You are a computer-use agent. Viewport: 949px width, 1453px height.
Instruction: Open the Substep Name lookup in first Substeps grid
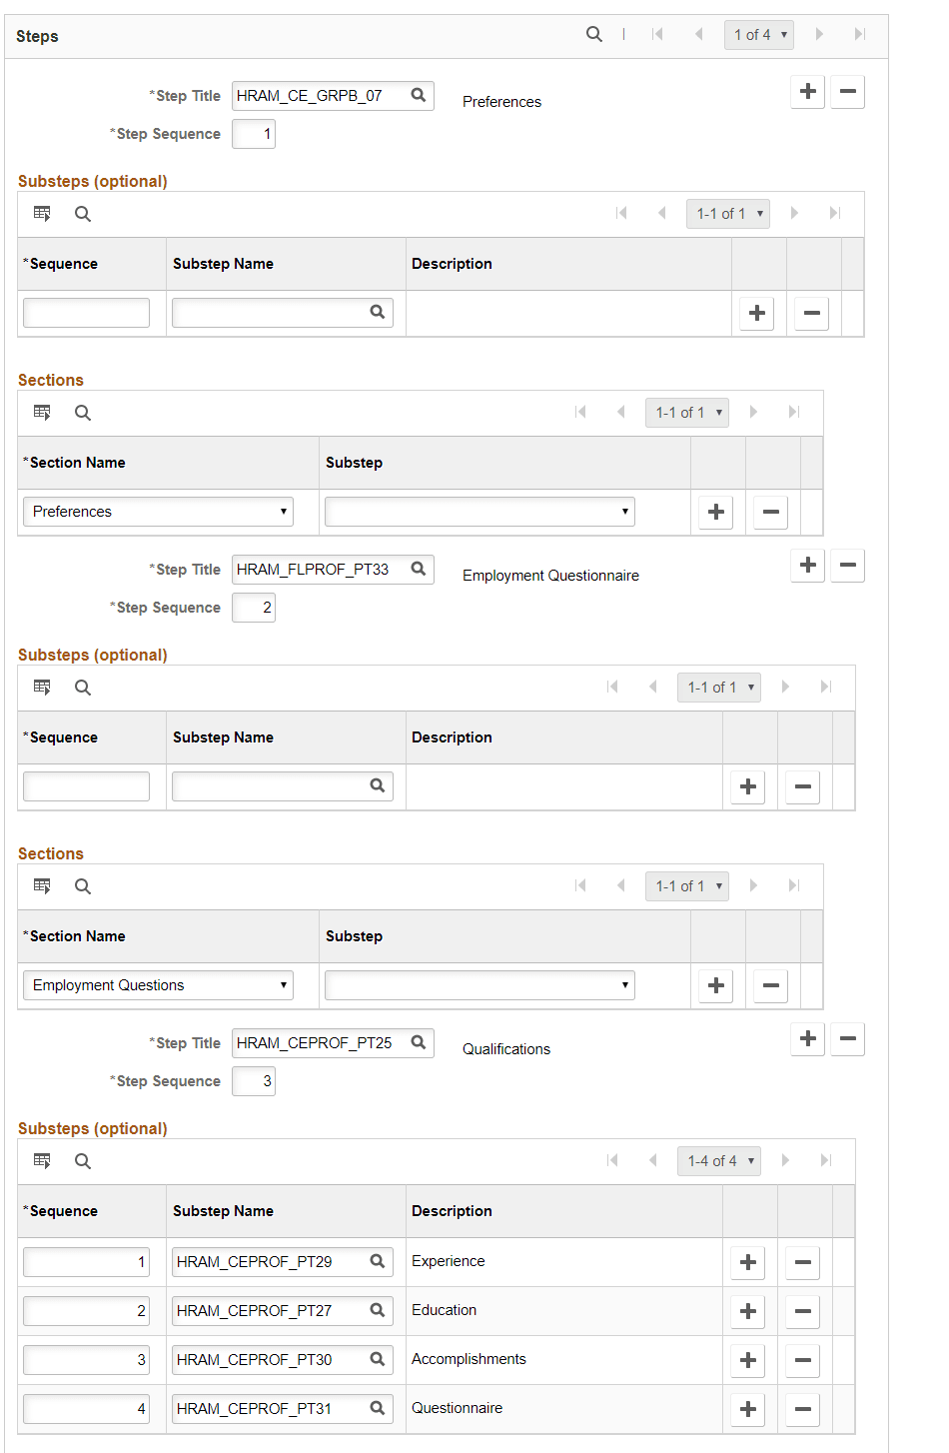pyautogui.click(x=378, y=312)
